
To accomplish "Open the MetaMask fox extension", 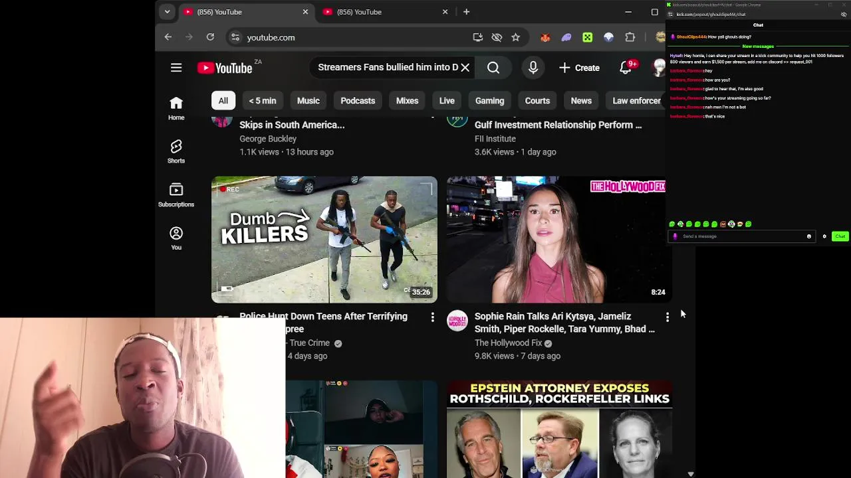I will click(545, 38).
